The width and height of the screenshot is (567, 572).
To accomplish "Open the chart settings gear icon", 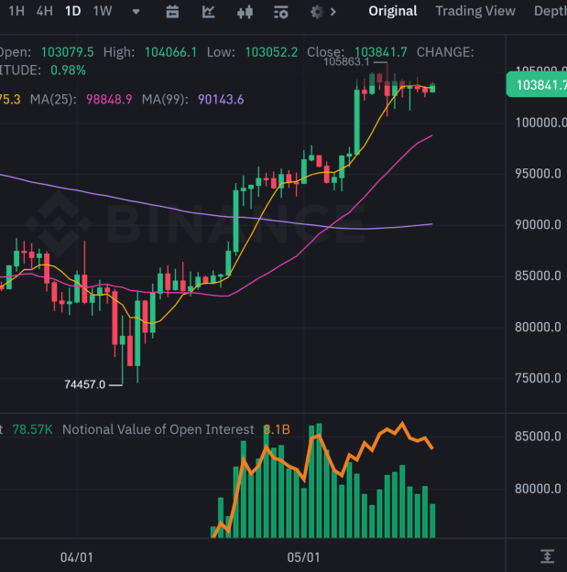I will tap(317, 12).
